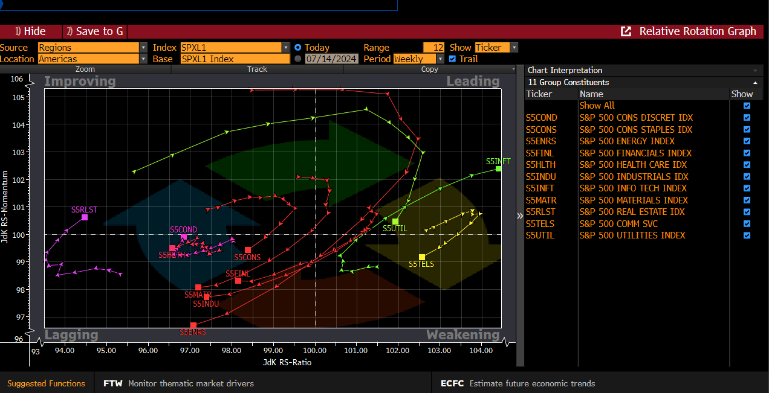The width and height of the screenshot is (769, 393).
Task: Switch to the Track chart mode
Action: point(257,69)
